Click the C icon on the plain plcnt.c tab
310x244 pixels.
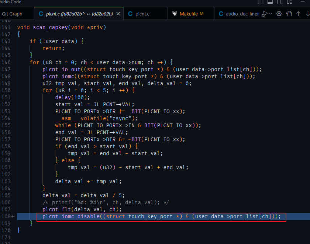[x=130, y=14]
